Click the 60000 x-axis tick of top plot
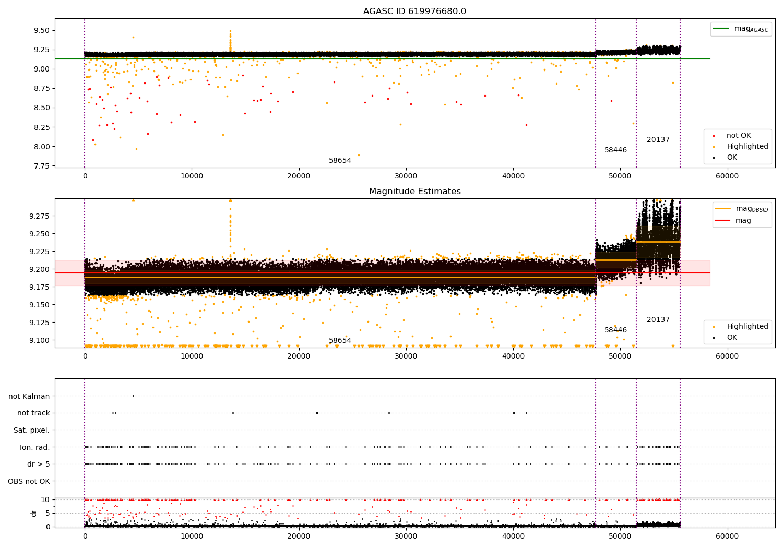The image size is (783, 548). pos(727,176)
